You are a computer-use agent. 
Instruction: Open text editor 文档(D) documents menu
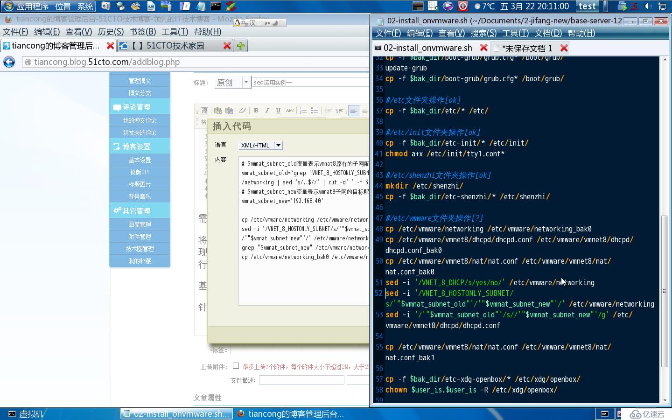[x=548, y=33]
